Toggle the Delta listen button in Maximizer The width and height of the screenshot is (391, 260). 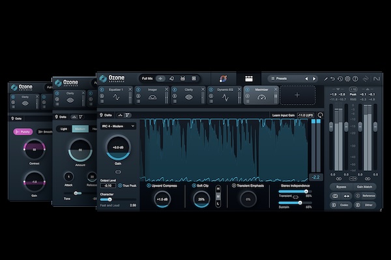tap(106, 115)
